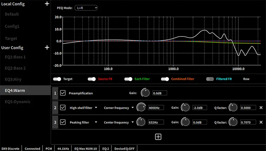Click the EQ Max NUM:10 status entry
The height and width of the screenshot is (151, 266).
(x=86, y=149)
